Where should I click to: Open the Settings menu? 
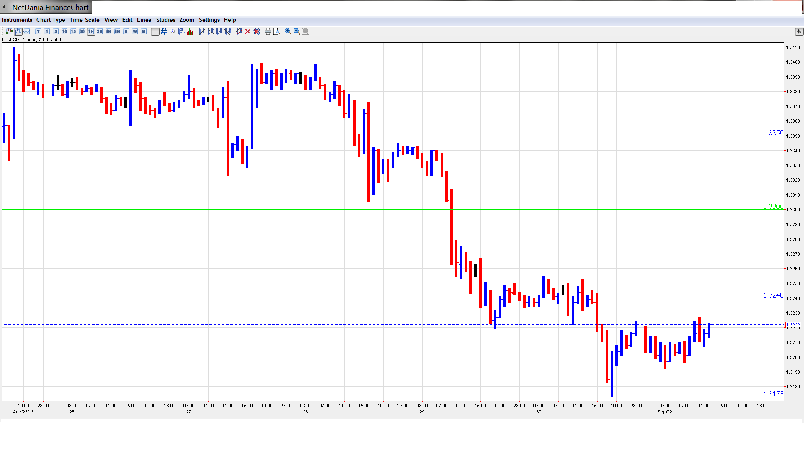(x=209, y=20)
